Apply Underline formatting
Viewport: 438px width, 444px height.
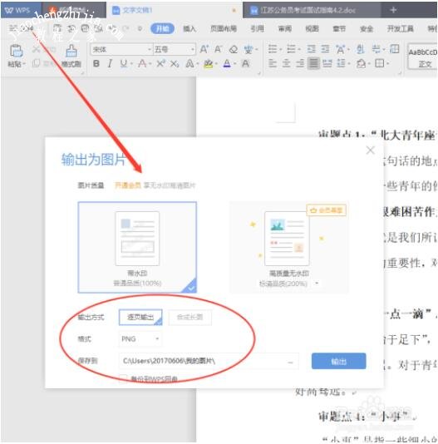pyautogui.click(x=124, y=64)
